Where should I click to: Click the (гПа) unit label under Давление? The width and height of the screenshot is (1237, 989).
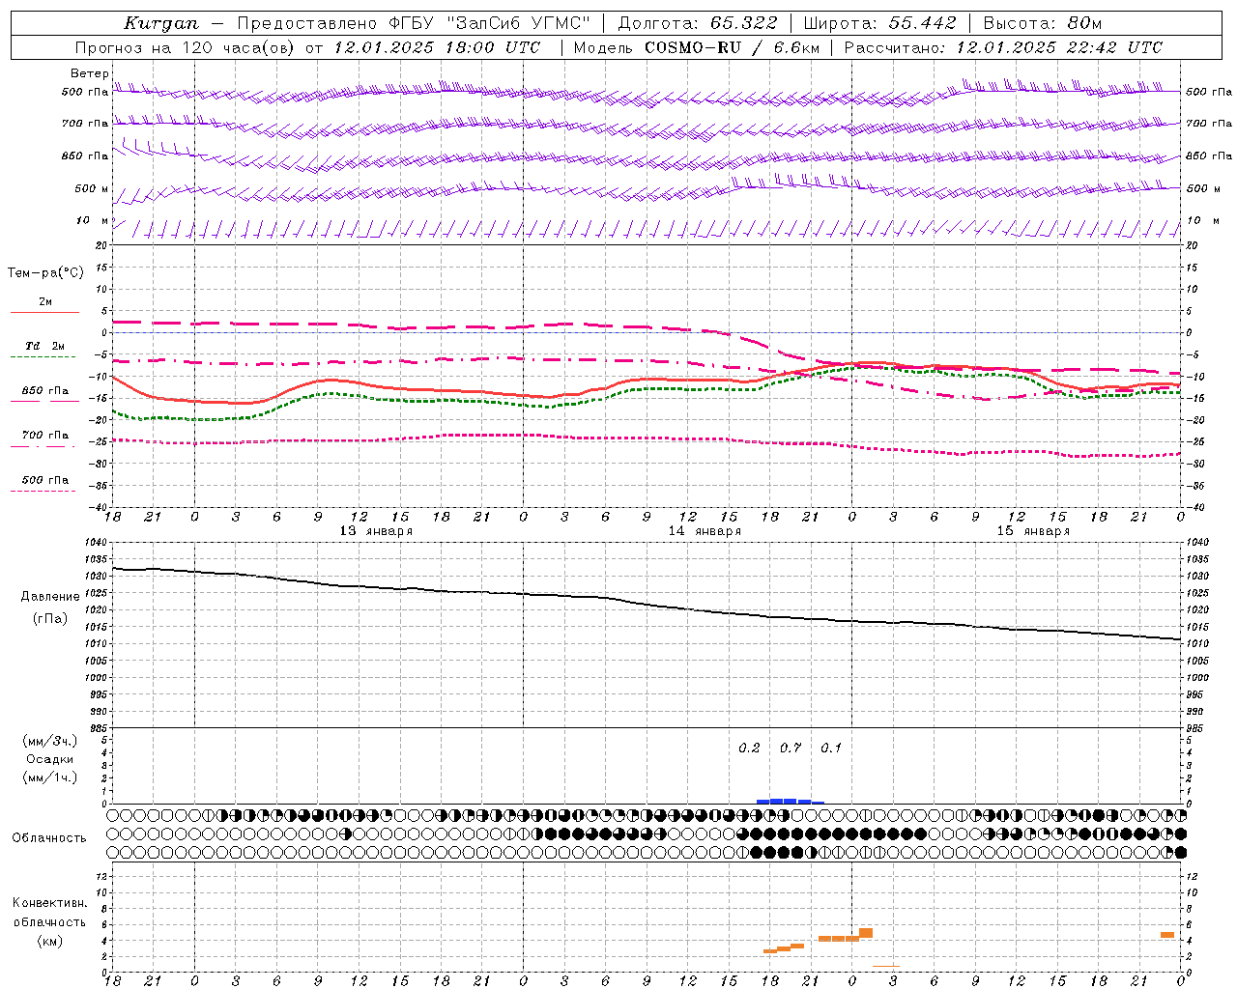pyautogui.click(x=50, y=619)
